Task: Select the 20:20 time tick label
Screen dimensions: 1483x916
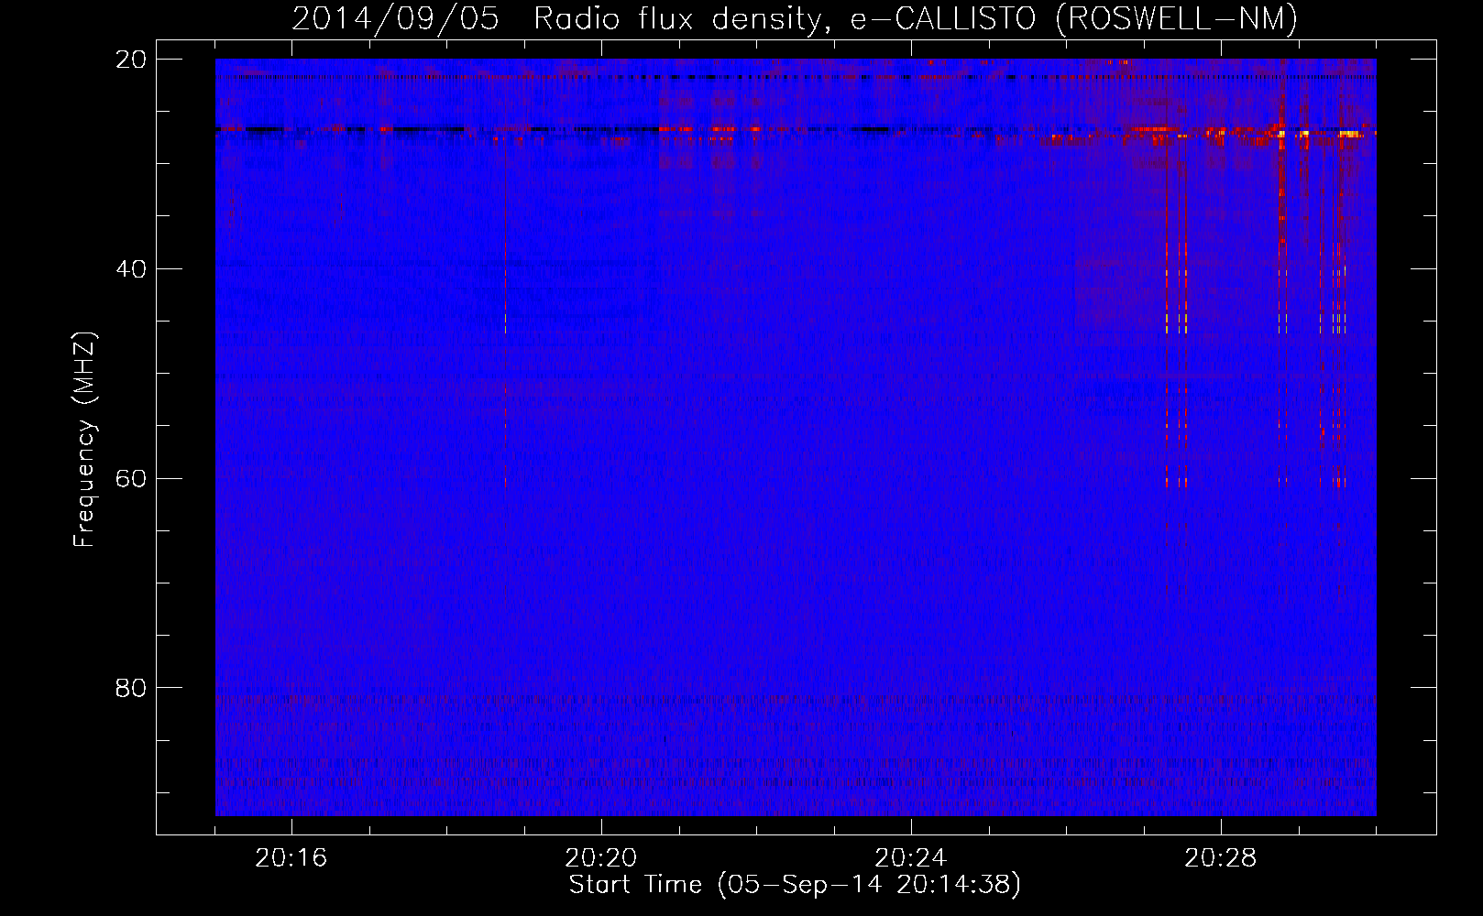Action: click(601, 858)
